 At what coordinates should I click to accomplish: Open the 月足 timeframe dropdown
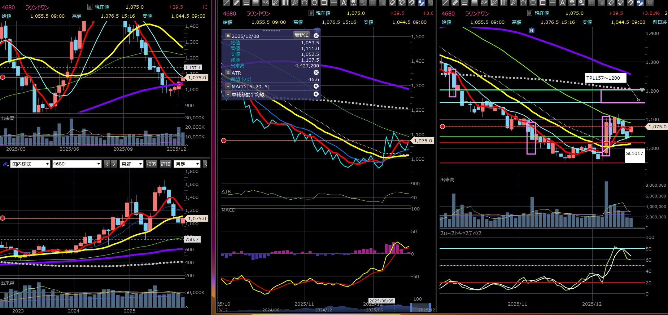click(x=187, y=164)
